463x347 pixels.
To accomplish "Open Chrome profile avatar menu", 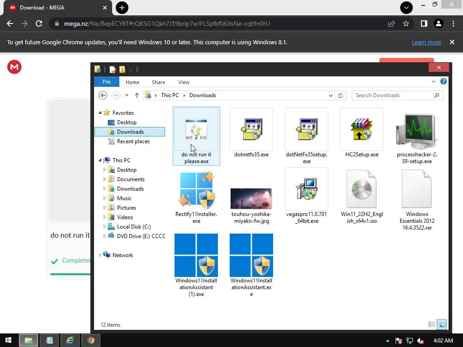I will click(x=439, y=23).
